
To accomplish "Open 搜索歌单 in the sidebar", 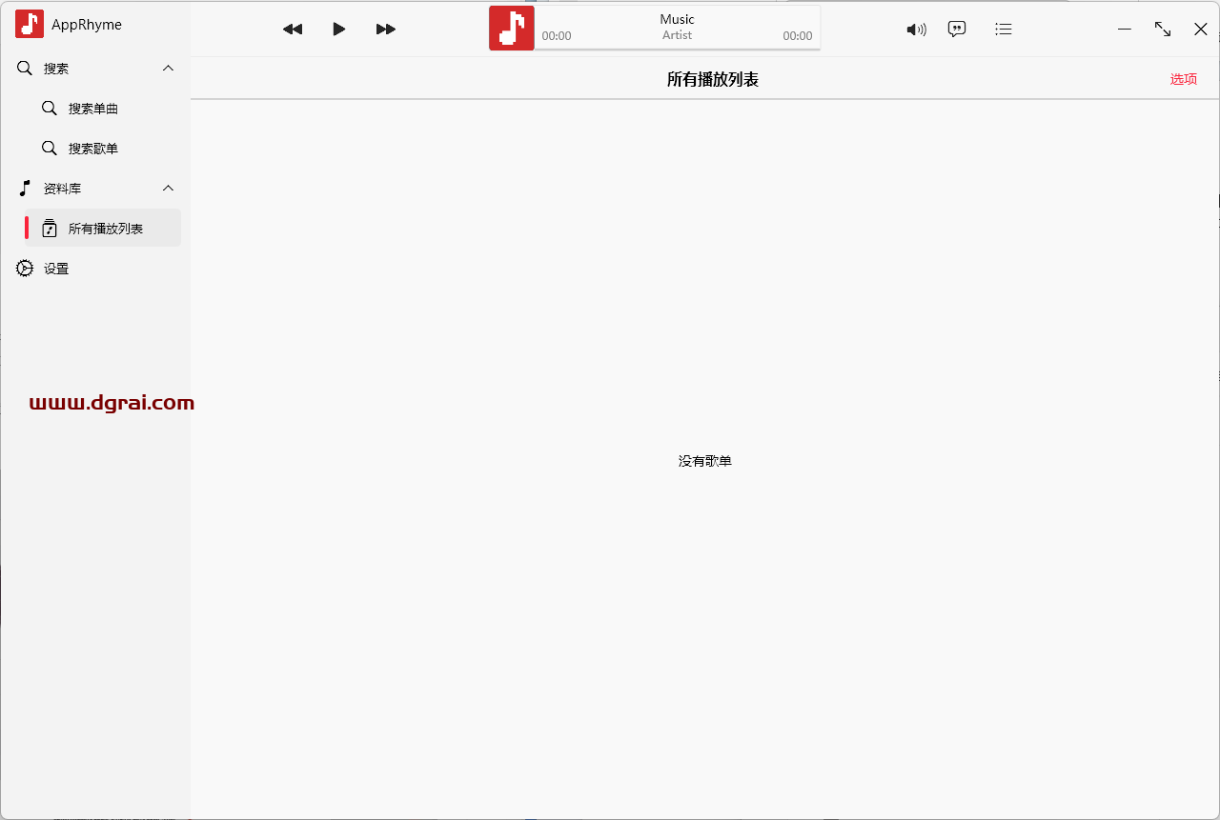I will [103, 149].
